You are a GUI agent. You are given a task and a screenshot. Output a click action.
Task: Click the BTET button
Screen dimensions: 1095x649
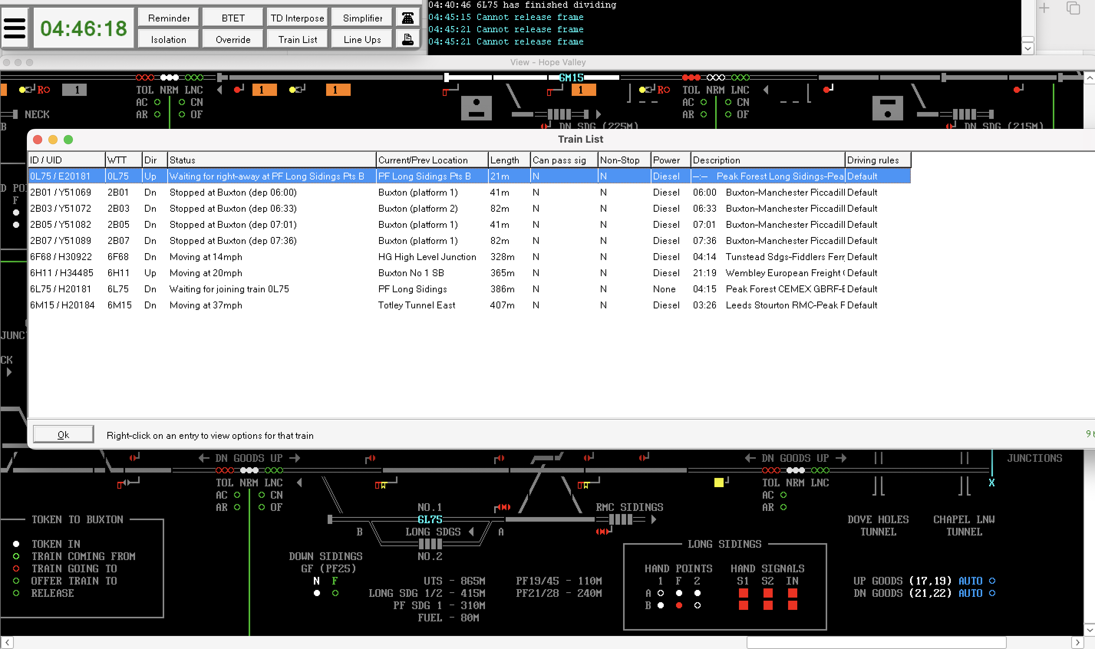click(233, 18)
